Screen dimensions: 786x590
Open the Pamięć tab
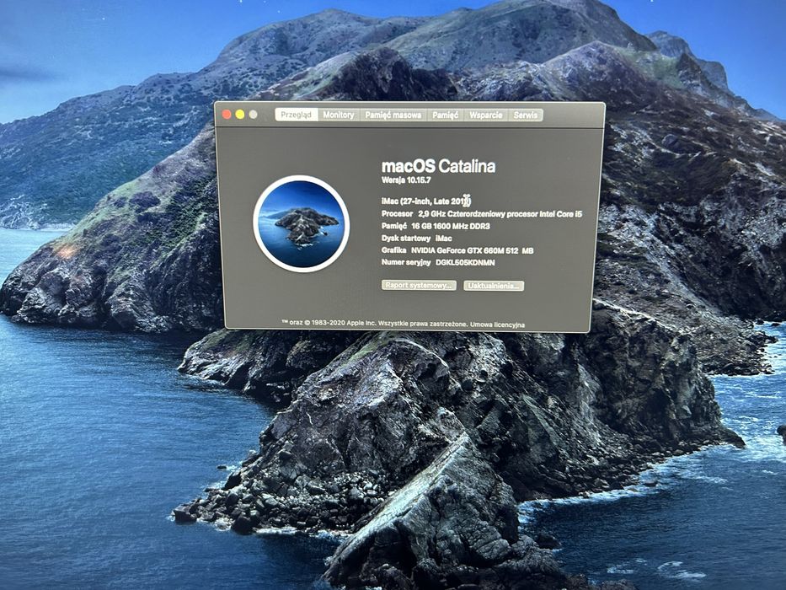[x=445, y=115]
